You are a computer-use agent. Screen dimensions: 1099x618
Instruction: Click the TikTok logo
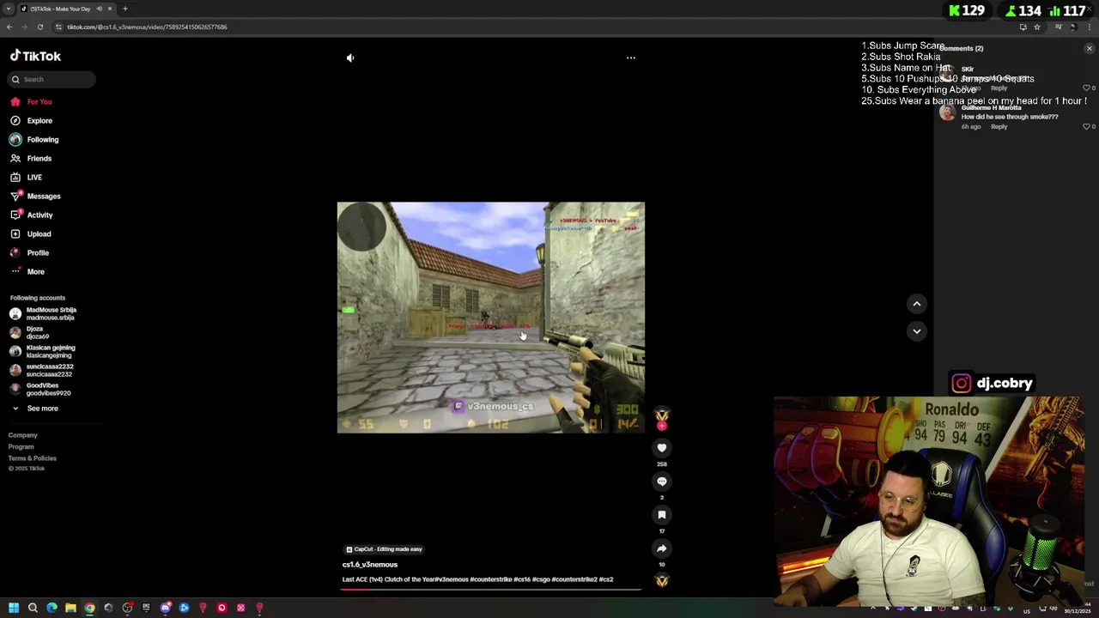[x=35, y=56]
